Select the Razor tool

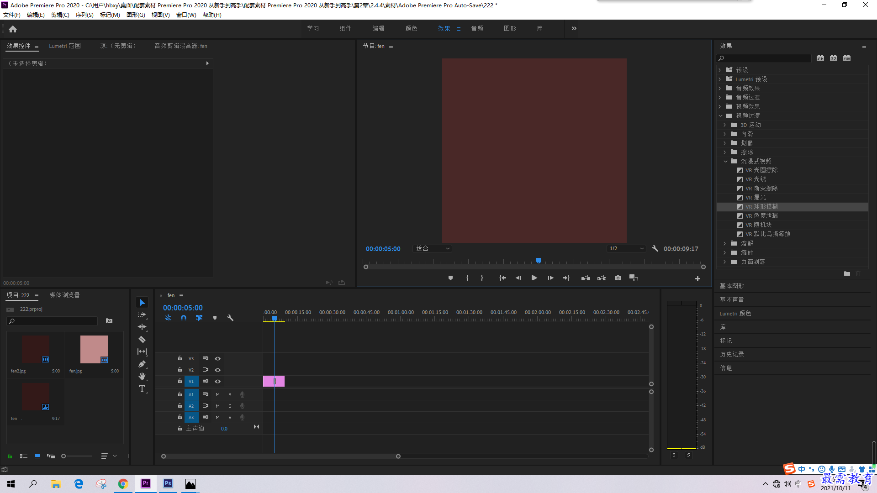pyautogui.click(x=142, y=339)
